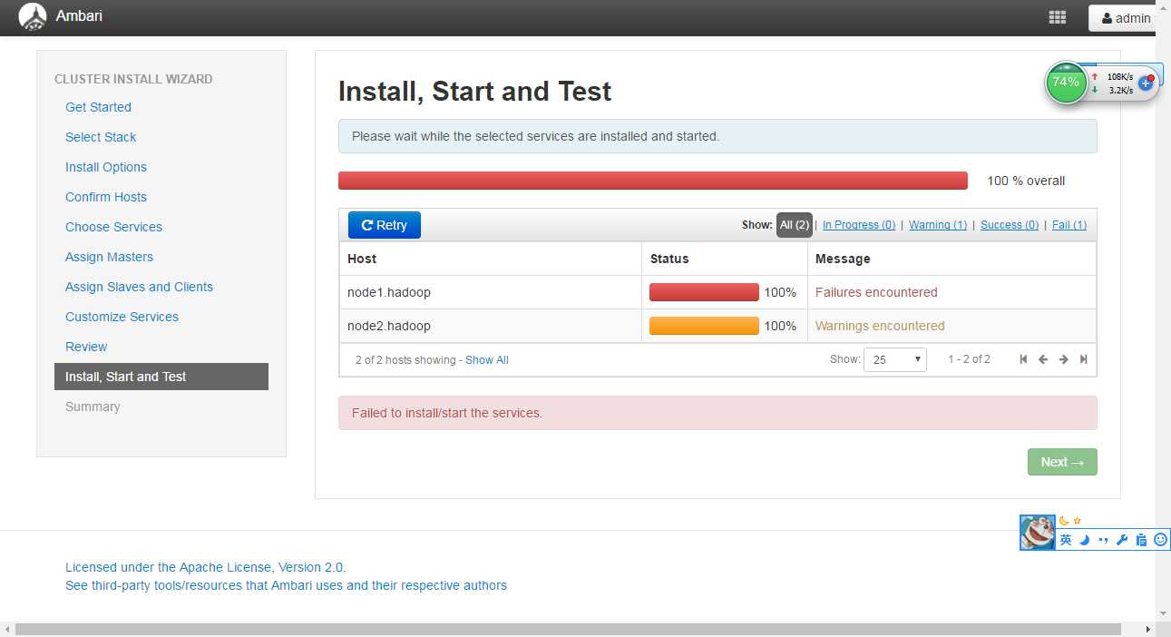
Task: Open Choose Services wizard step
Action: click(113, 227)
